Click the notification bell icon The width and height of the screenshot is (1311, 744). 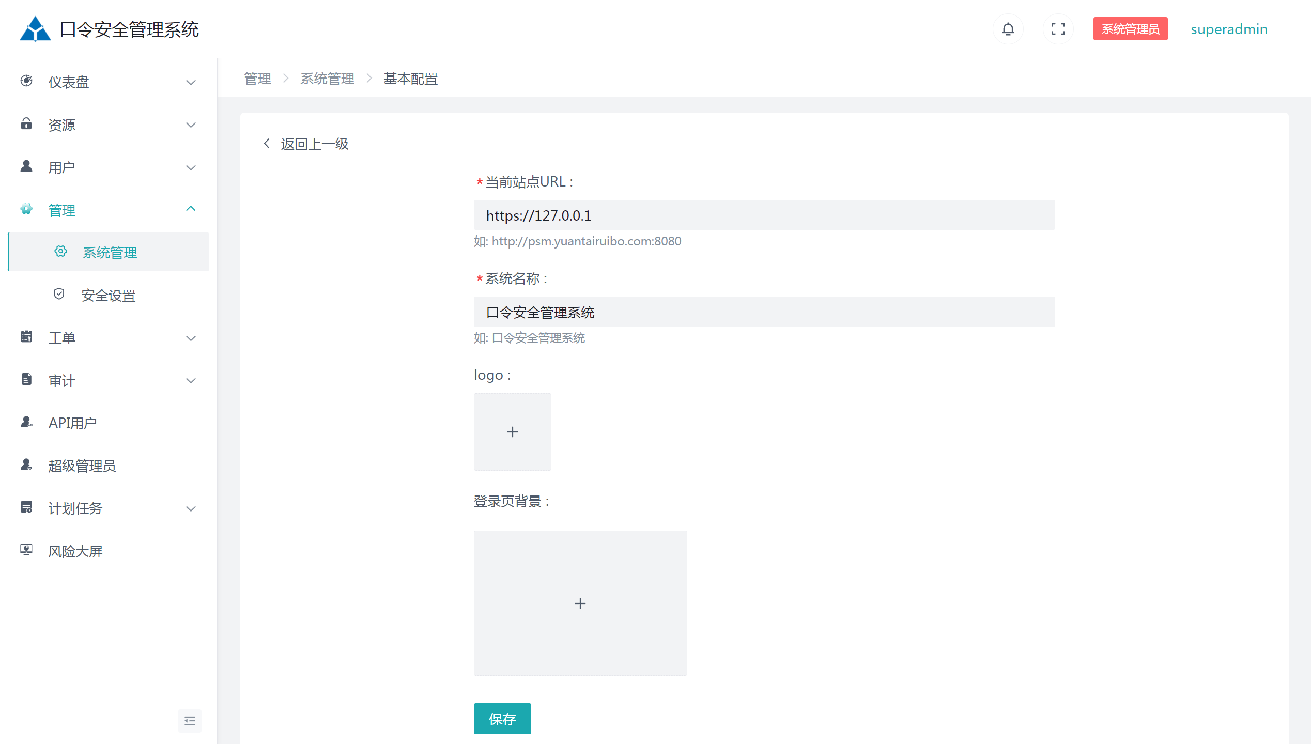pyautogui.click(x=1008, y=29)
